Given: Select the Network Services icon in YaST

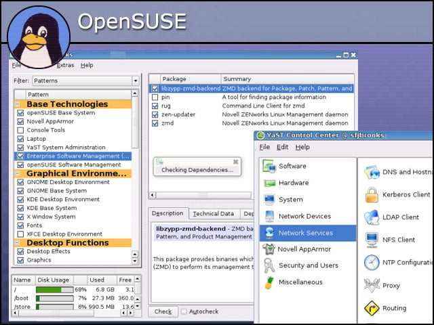Looking at the screenshot, I should (269, 233).
